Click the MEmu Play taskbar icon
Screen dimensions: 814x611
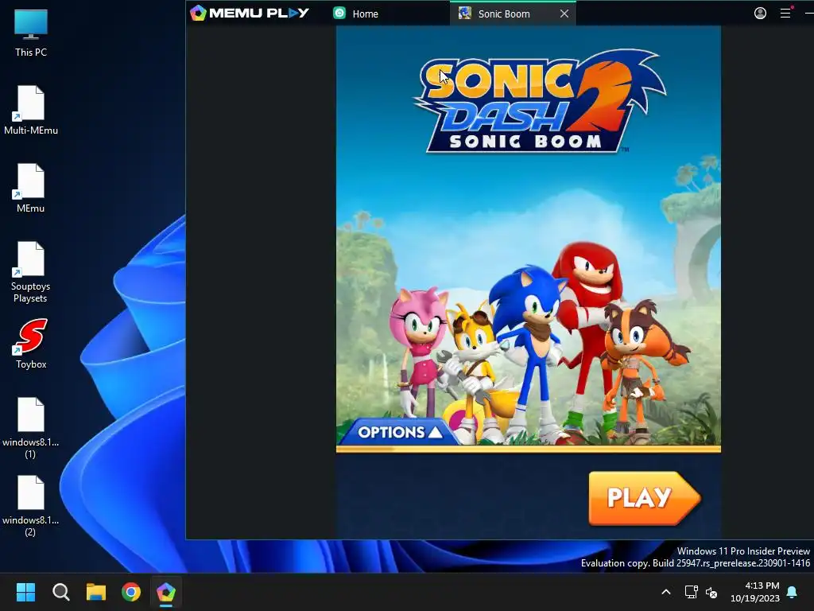166,592
